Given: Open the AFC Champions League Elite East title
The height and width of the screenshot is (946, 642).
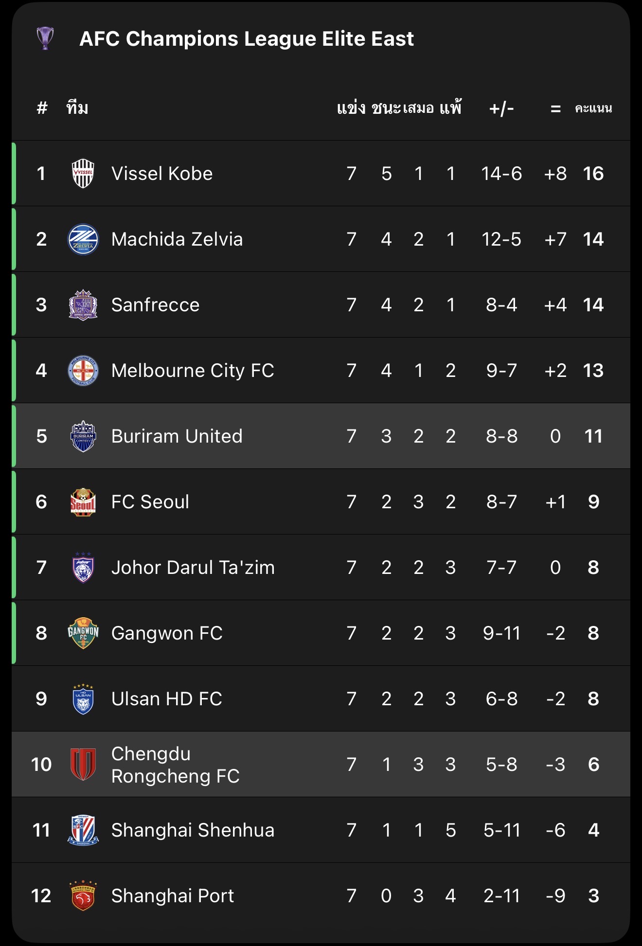Looking at the screenshot, I should tap(247, 39).
